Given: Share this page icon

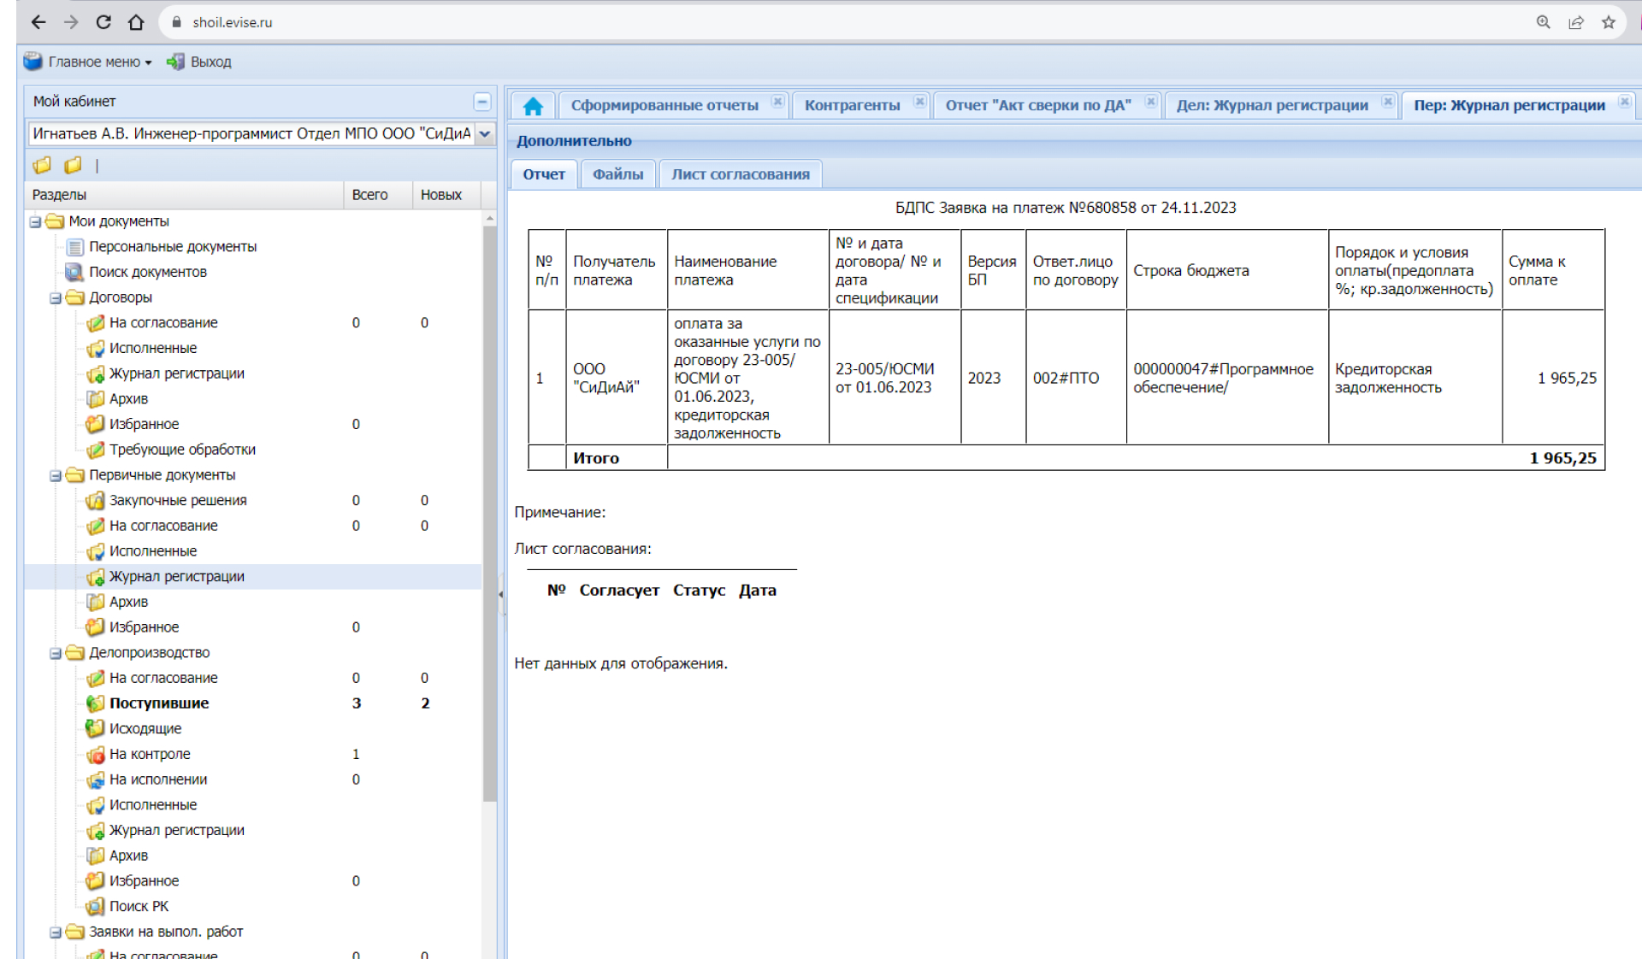Looking at the screenshot, I should [x=1576, y=22].
